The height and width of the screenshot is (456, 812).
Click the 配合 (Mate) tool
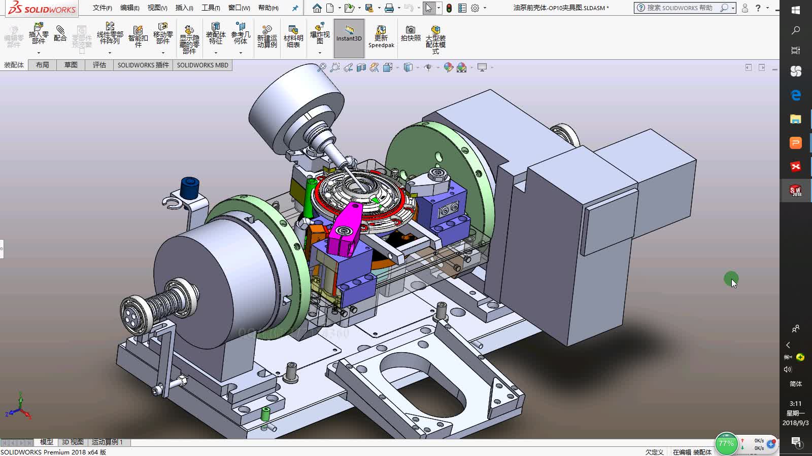tap(60, 34)
